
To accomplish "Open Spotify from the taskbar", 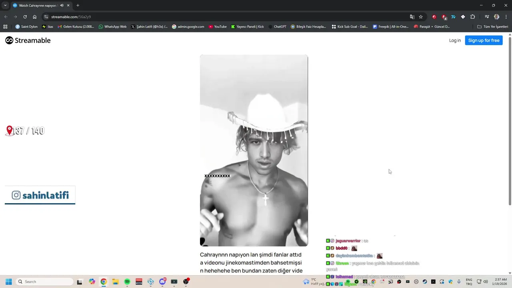I will pos(127,282).
